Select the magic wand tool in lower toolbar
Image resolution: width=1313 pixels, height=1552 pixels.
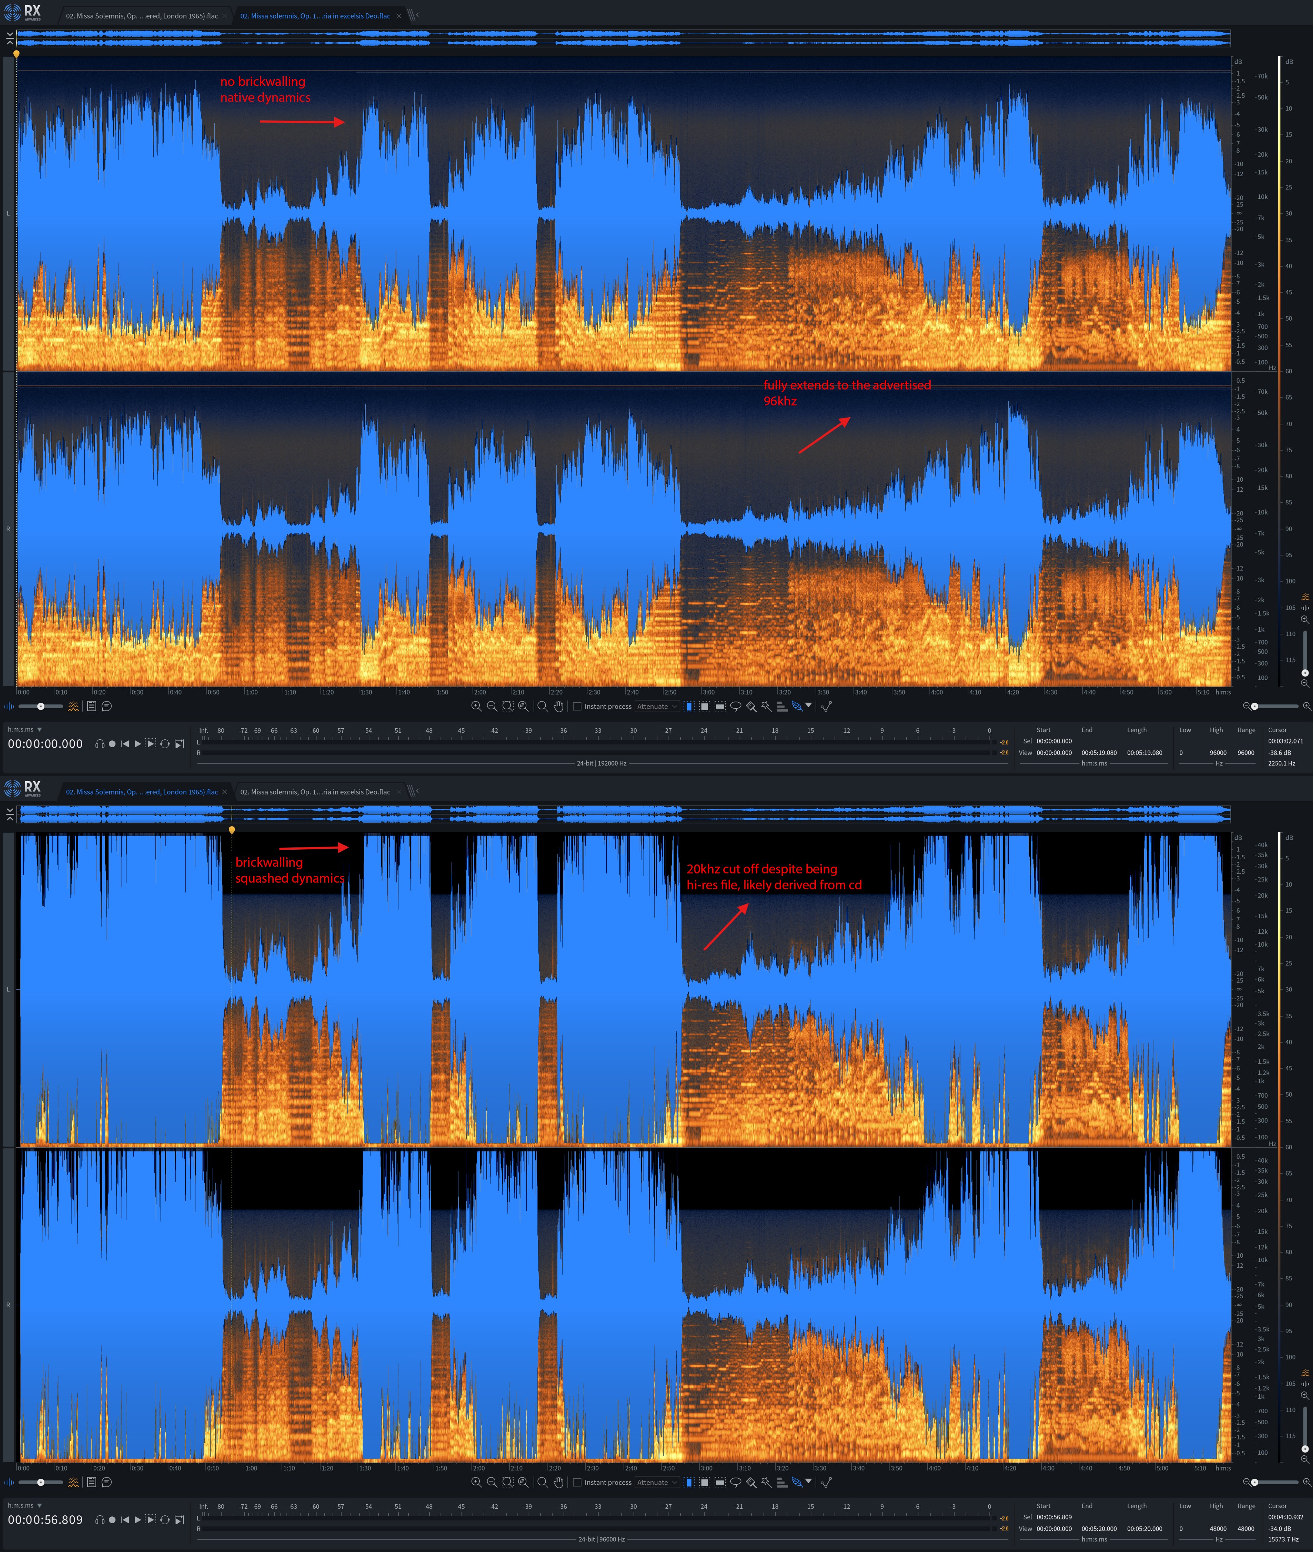point(766,1482)
